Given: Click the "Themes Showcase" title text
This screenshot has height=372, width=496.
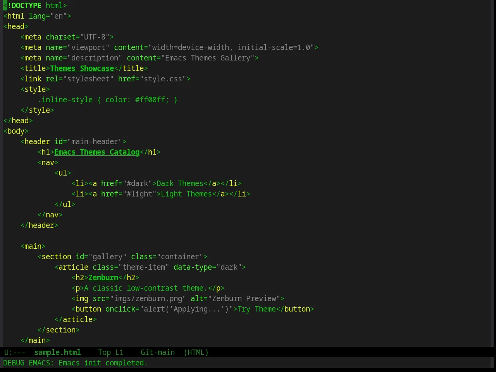Looking at the screenshot, I should [82, 68].
